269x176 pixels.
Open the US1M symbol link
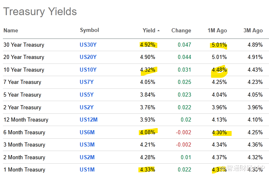click(87, 170)
